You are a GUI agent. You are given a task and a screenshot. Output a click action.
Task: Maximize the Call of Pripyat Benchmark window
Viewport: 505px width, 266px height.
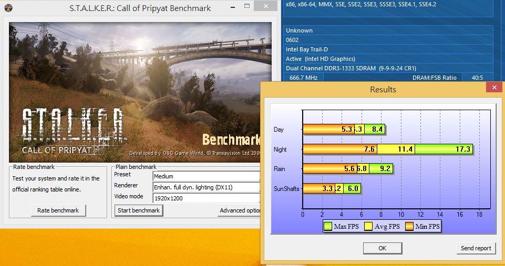point(247,6)
